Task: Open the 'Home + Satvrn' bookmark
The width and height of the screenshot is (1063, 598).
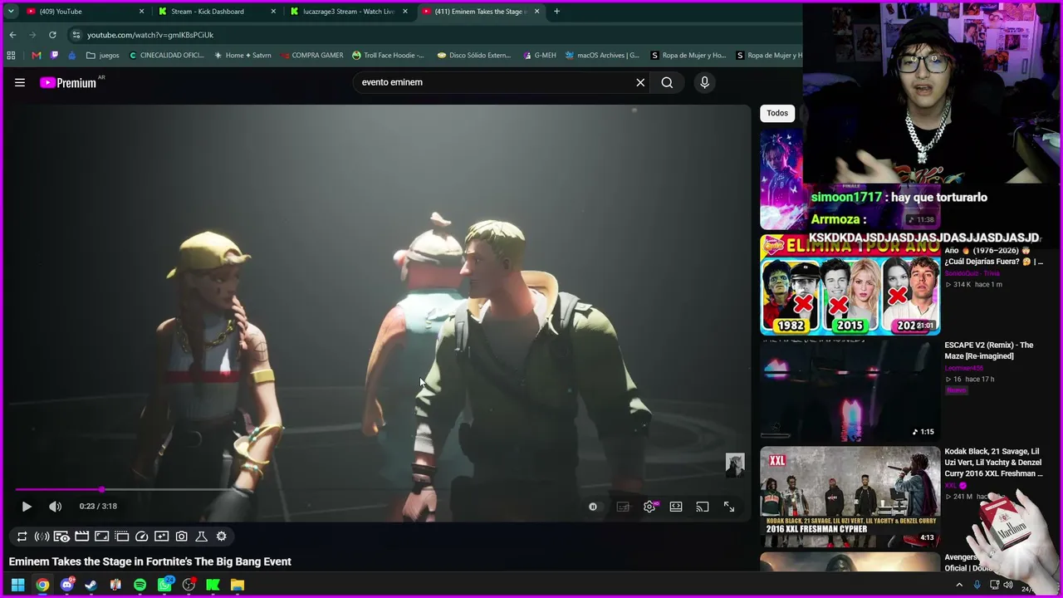Action: 242,56
